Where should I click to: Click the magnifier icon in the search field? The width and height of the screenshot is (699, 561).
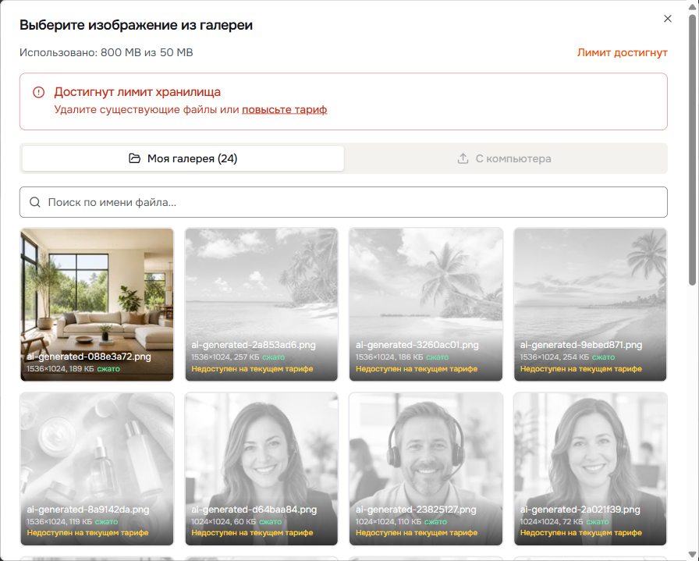coord(35,202)
